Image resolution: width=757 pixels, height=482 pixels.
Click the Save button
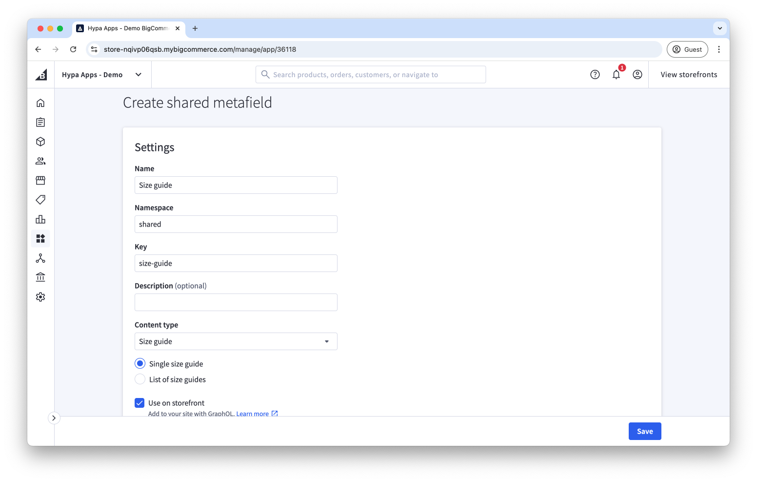pyautogui.click(x=645, y=431)
